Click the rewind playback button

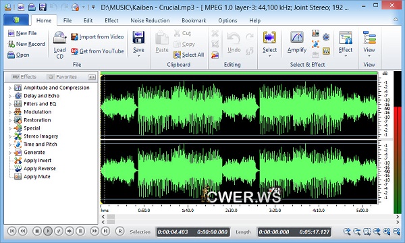click(23, 231)
